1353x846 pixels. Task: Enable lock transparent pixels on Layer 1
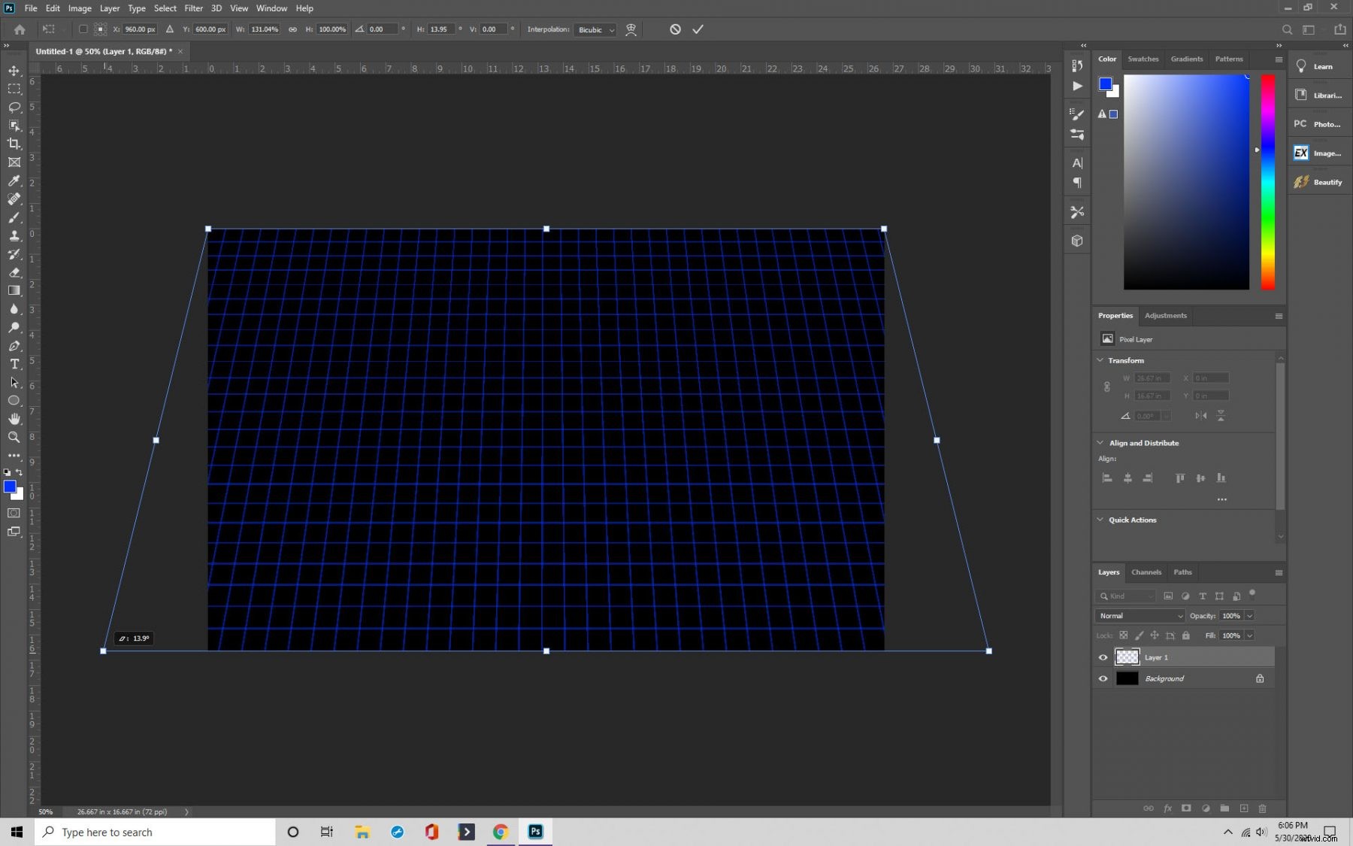point(1124,635)
